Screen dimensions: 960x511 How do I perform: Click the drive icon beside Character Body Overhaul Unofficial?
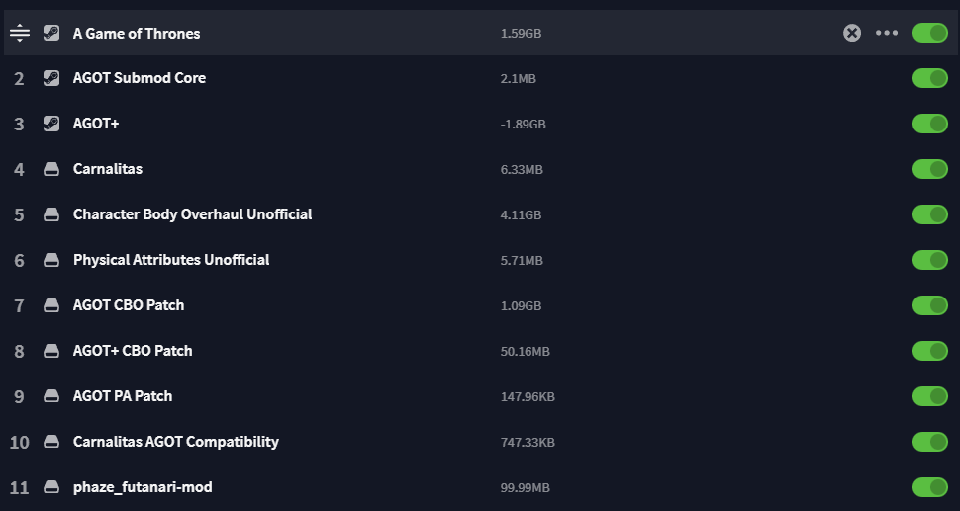pyautogui.click(x=51, y=214)
